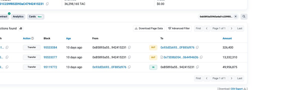Click value $0.00 text

tap(160, 4)
